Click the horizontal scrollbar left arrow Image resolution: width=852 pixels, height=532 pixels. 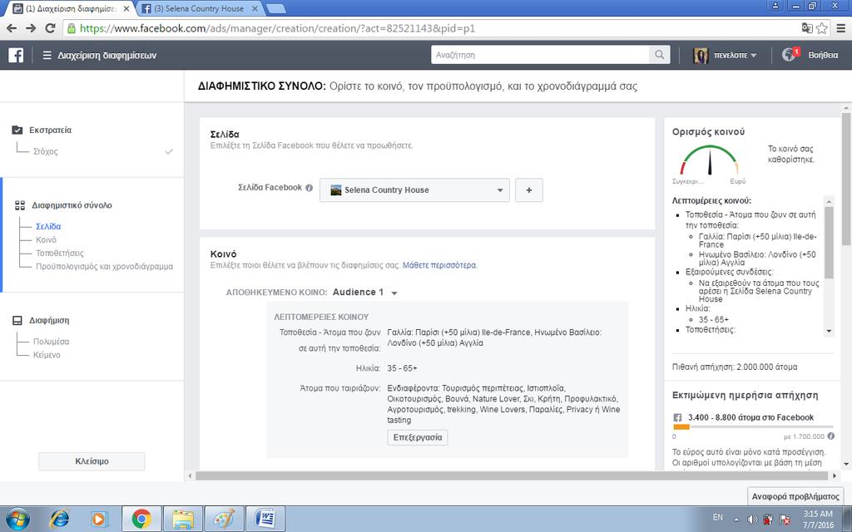click(x=191, y=475)
